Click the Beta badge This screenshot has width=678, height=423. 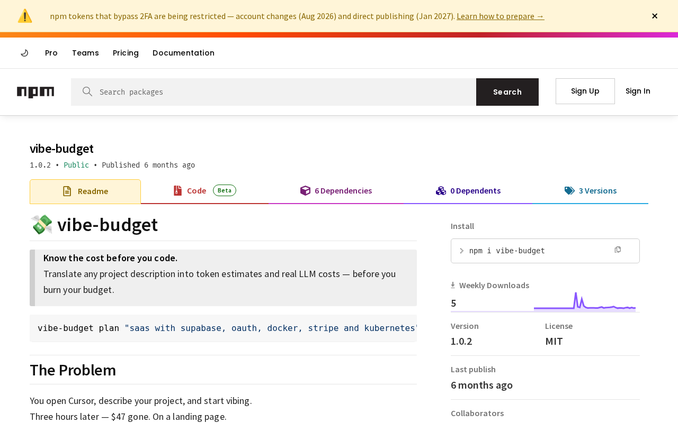tap(225, 190)
